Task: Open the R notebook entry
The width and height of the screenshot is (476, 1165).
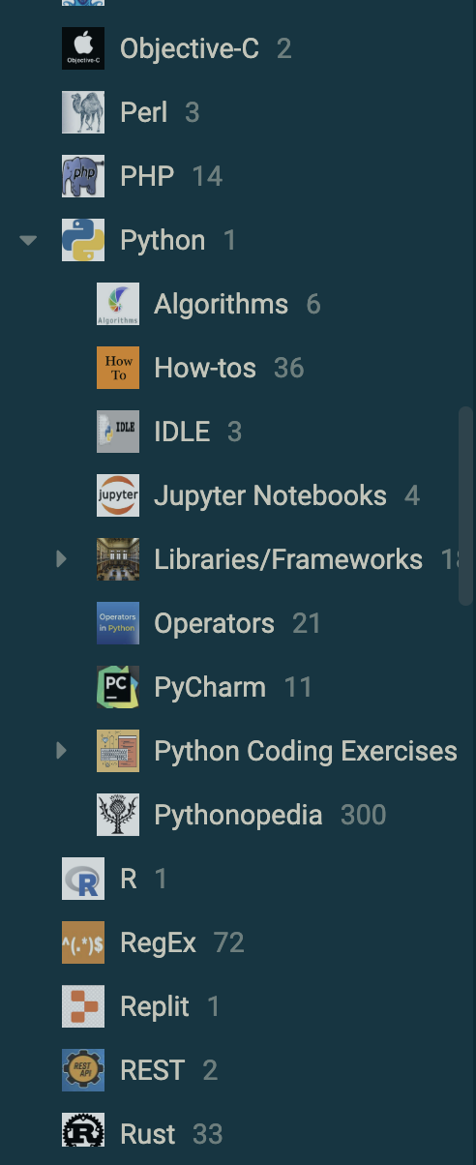Action: pyautogui.click(x=128, y=879)
